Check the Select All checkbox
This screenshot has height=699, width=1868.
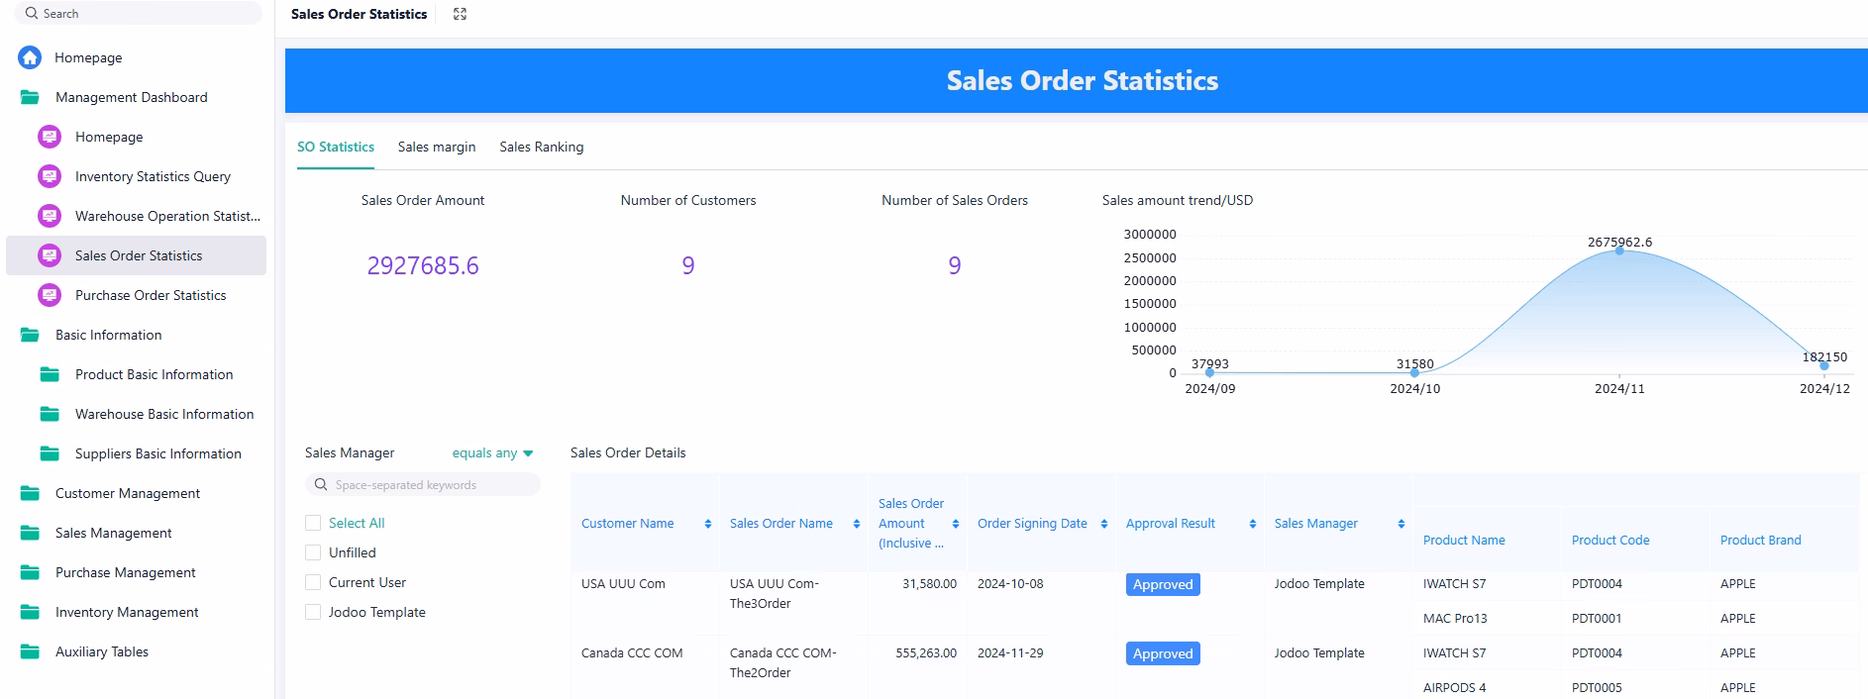[313, 523]
